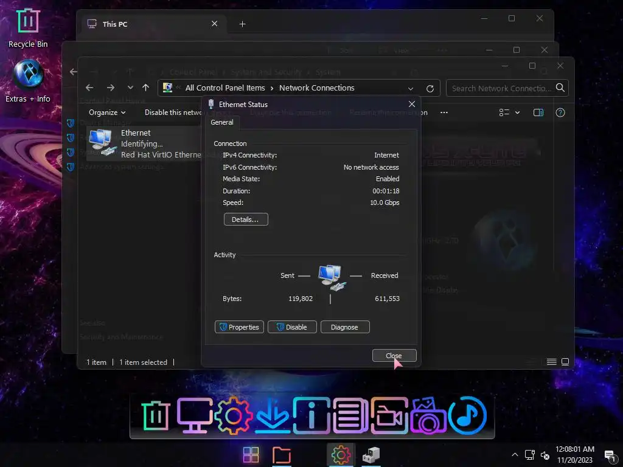This screenshot has width=623, height=467.
Task: Click Network Connections breadcrumb
Action: [x=316, y=88]
